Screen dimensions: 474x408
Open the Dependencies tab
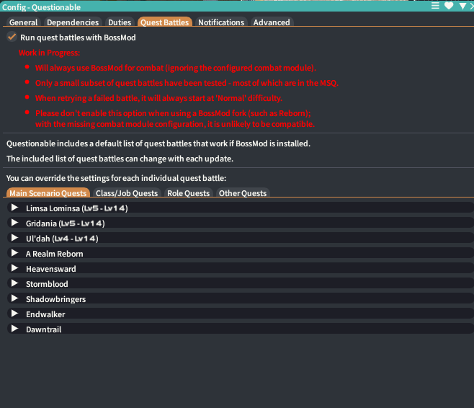(x=73, y=22)
